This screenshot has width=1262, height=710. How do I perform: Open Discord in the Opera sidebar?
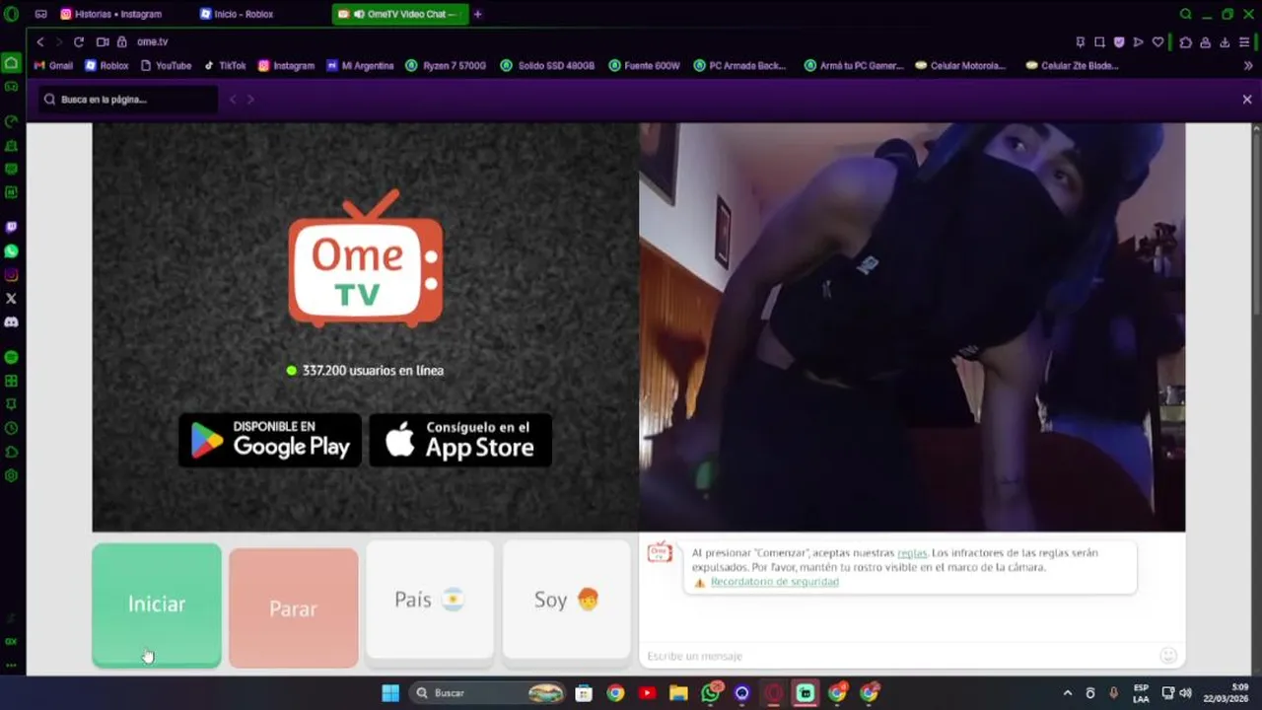tap(12, 322)
